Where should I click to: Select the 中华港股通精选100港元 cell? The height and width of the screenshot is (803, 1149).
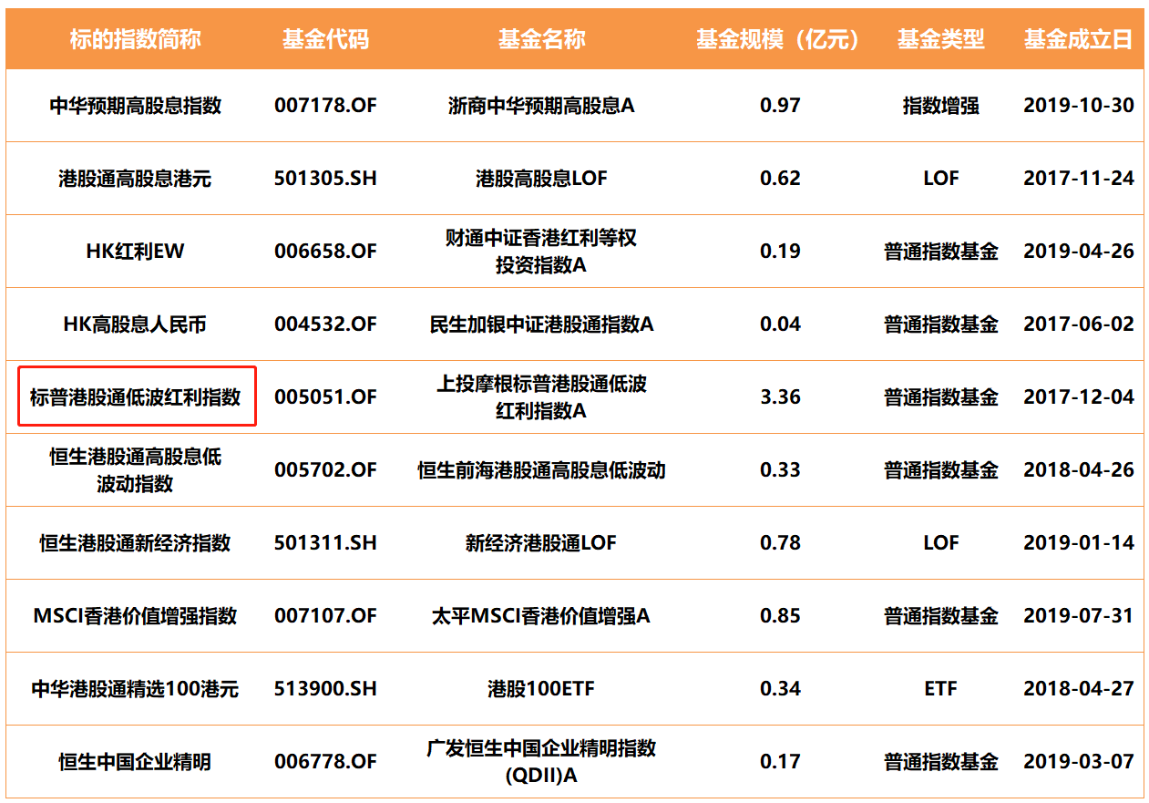[x=136, y=689]
